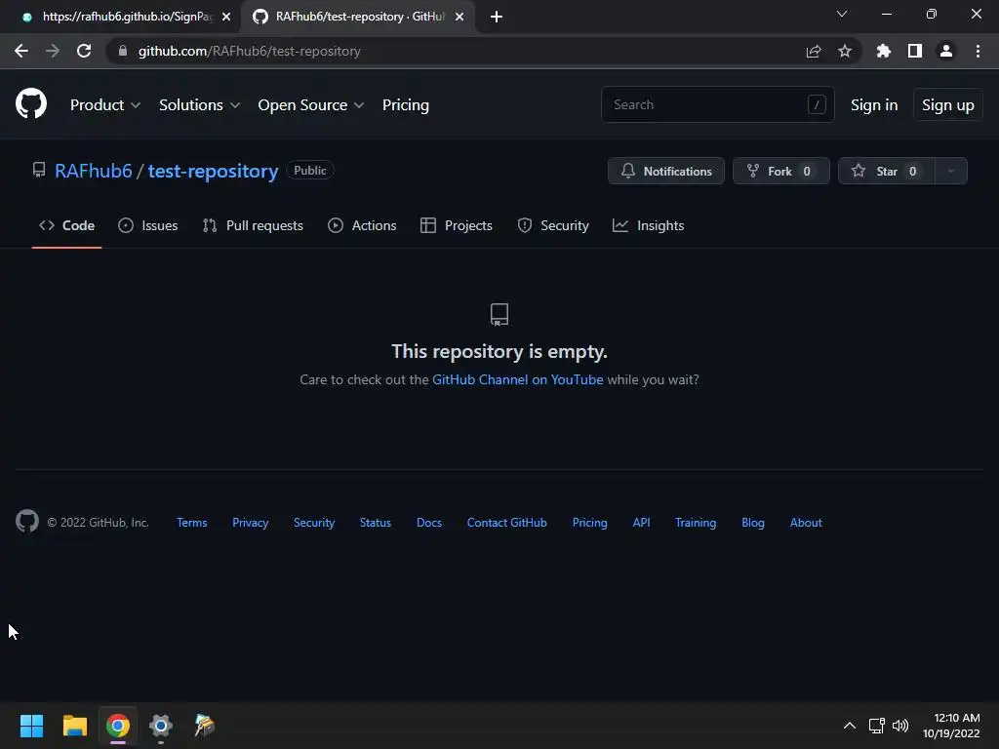Click the Chrome taskbar icon

pos(117,725)
